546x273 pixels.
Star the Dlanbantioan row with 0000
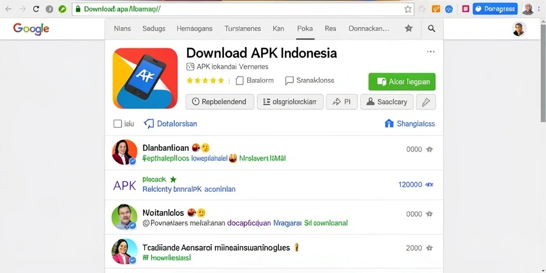(x=430, y=149)
